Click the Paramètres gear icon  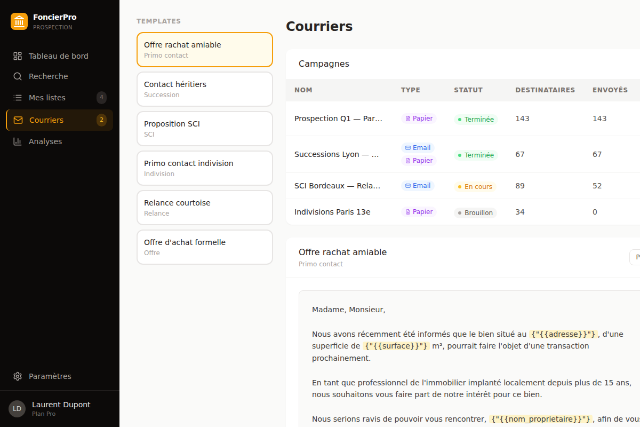pos(18,376)
